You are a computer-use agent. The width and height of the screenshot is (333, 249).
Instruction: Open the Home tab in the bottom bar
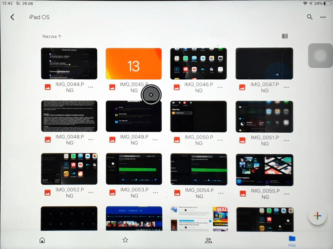pos(42,240)
